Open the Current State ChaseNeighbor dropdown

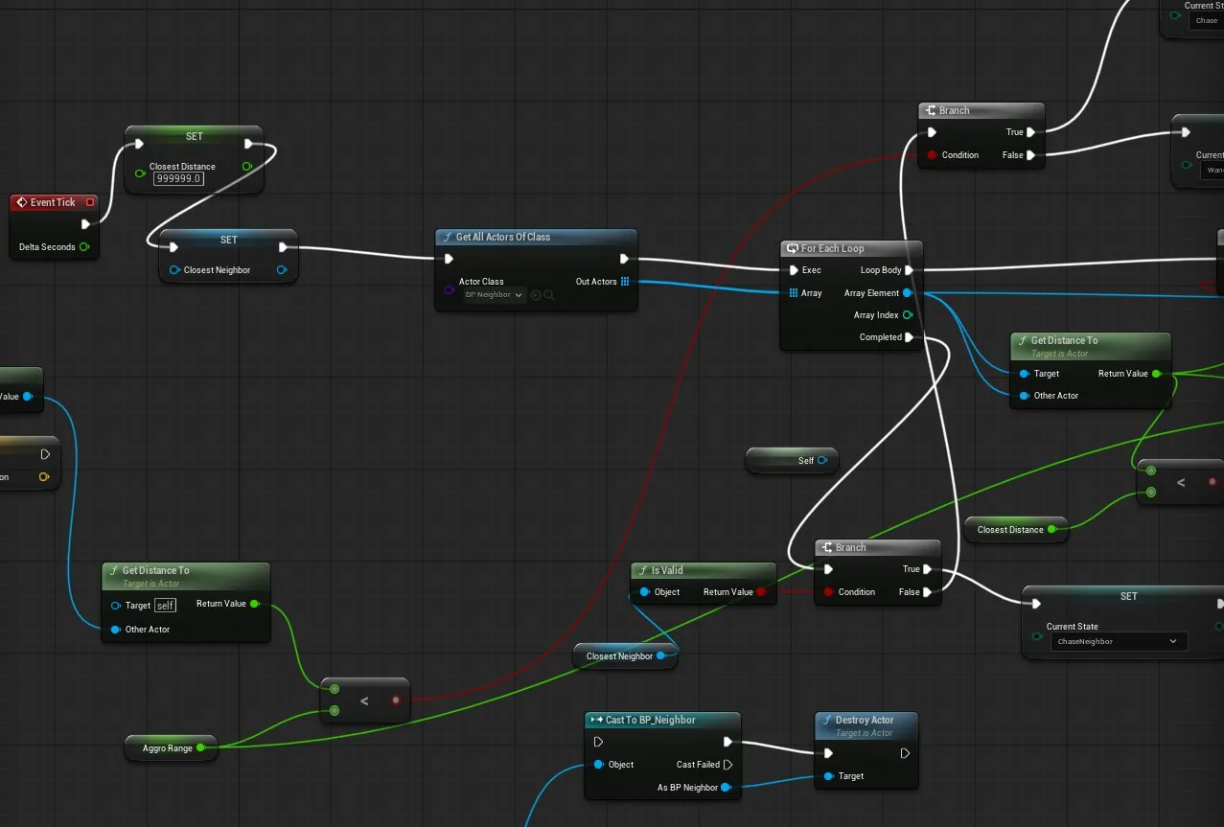(1117, 642)
